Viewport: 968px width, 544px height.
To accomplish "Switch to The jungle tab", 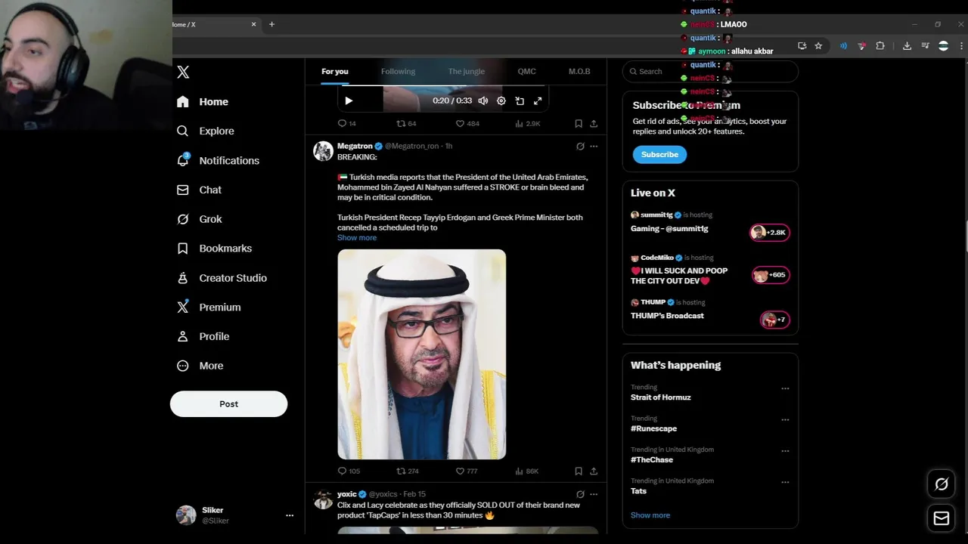I will 466,71.
